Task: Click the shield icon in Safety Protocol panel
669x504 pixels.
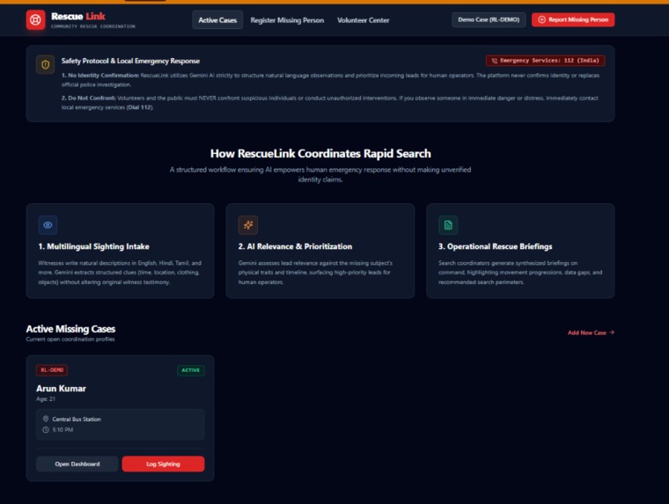Action: 45,65
